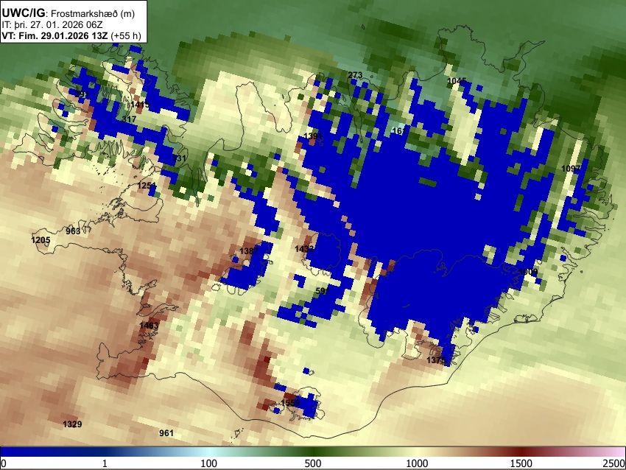Select the map value 1251
Image resolution: width=626 pixels, height=470 pixels.
(147, 186)
